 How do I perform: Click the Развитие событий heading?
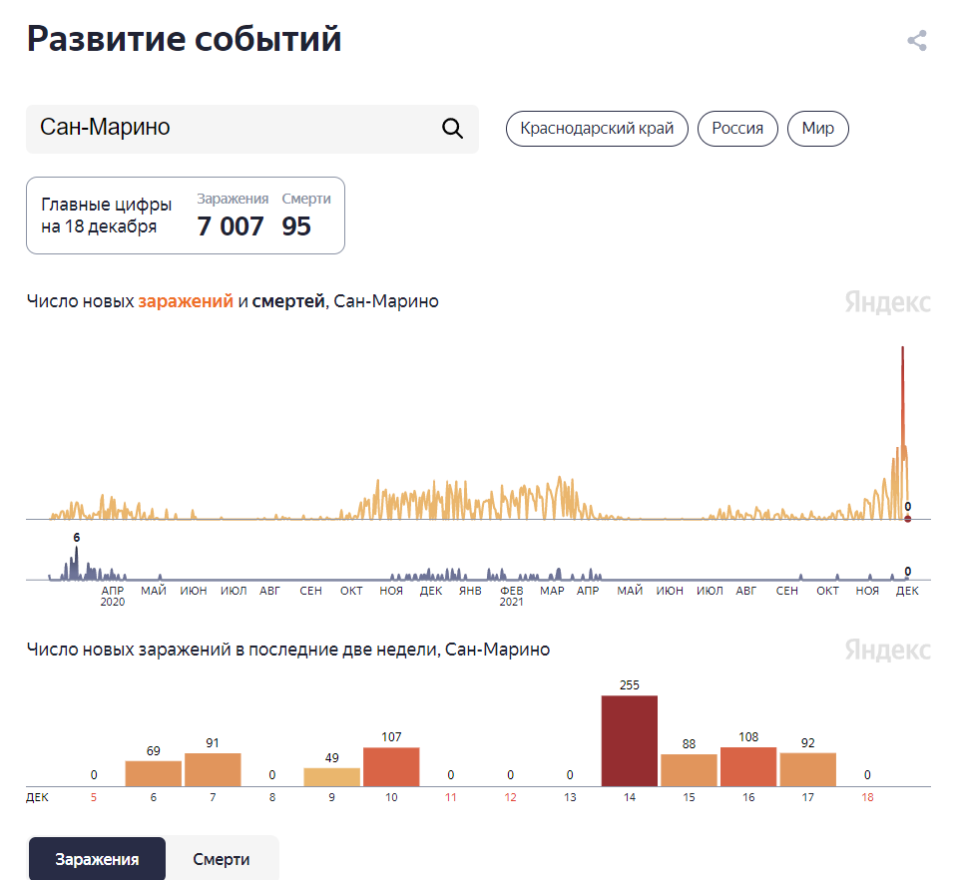click(x=184, y=39)
